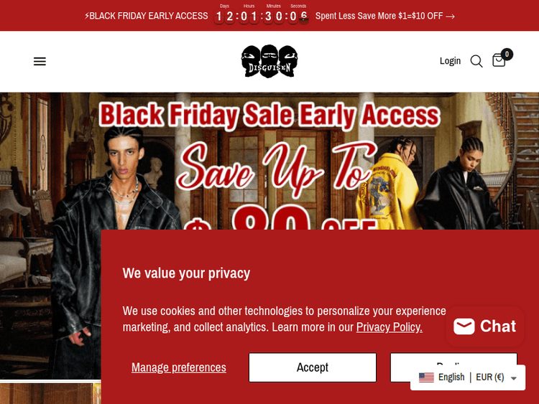Click Spent Less Save More promo link

point(379,16)
